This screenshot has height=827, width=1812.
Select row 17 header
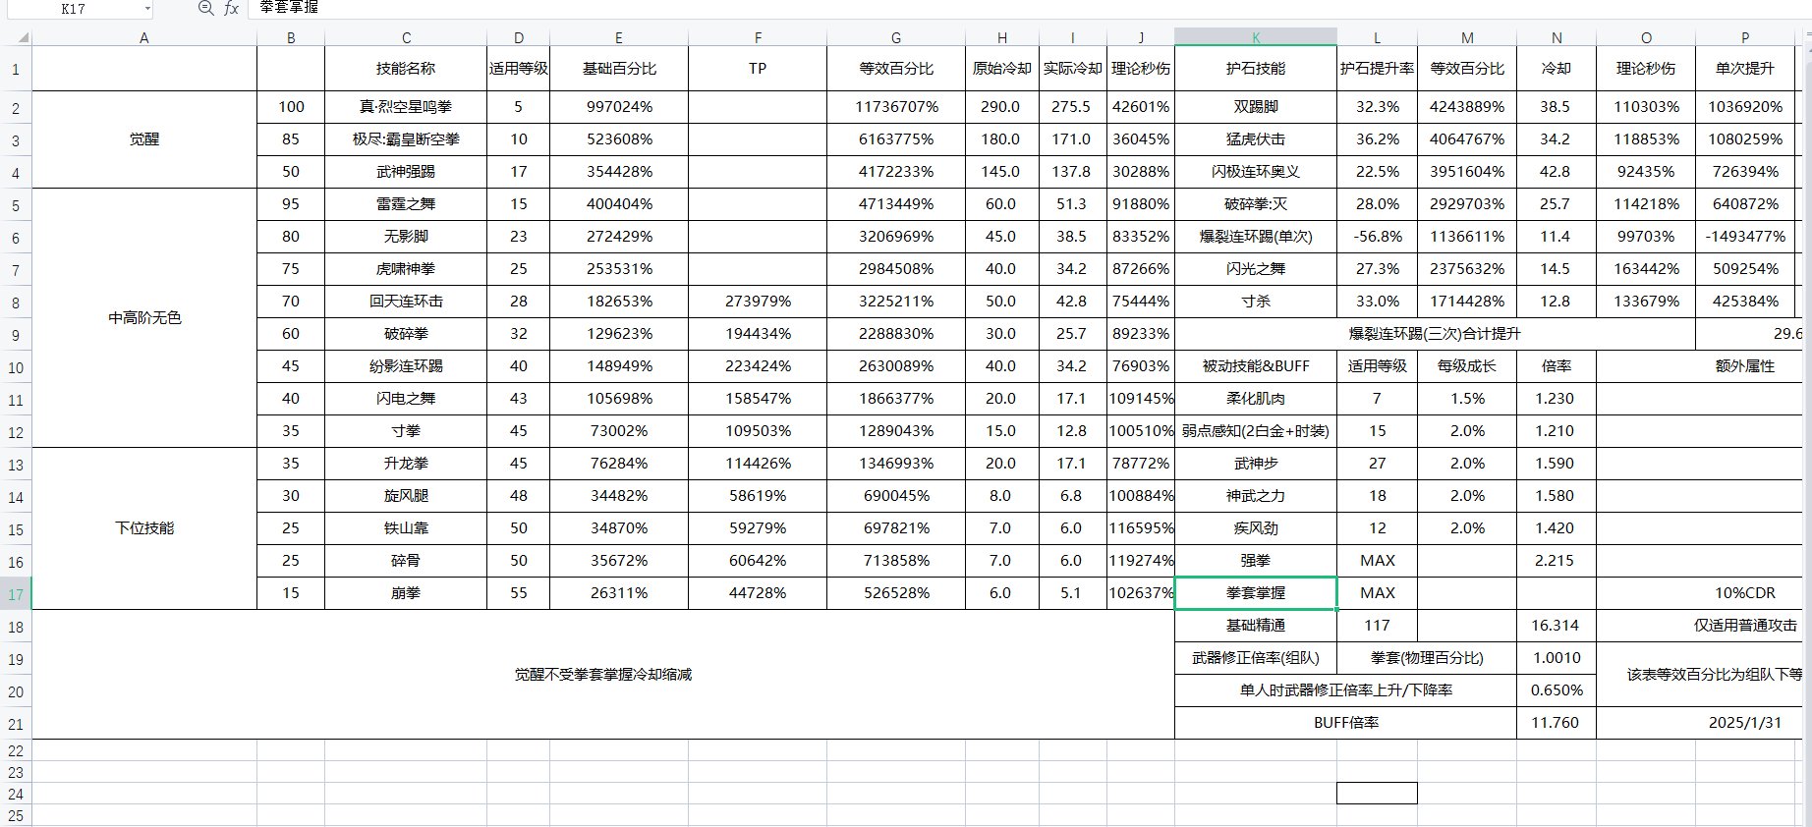[16, 594]
